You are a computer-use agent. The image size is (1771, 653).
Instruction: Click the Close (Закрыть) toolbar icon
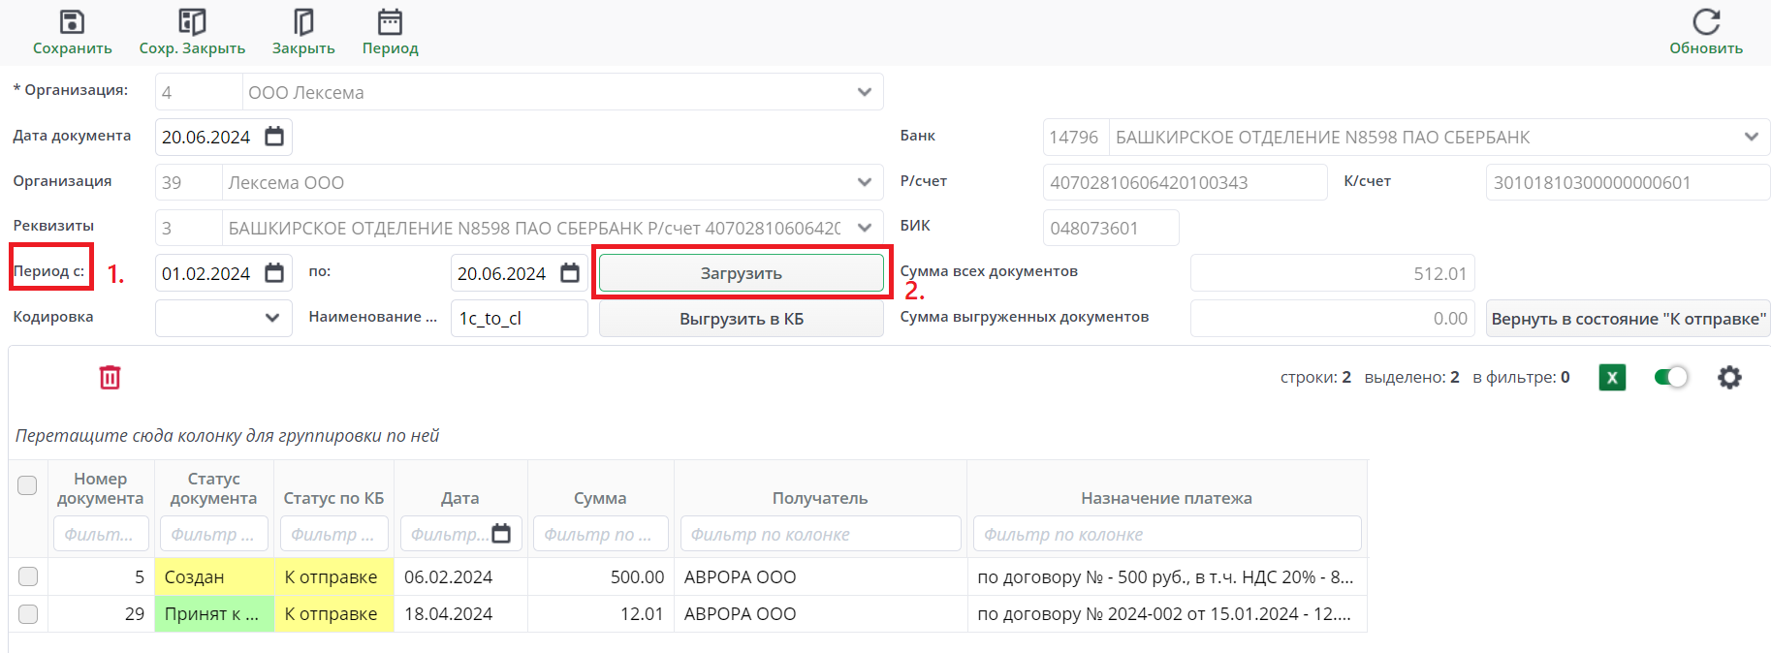(302, 22)
